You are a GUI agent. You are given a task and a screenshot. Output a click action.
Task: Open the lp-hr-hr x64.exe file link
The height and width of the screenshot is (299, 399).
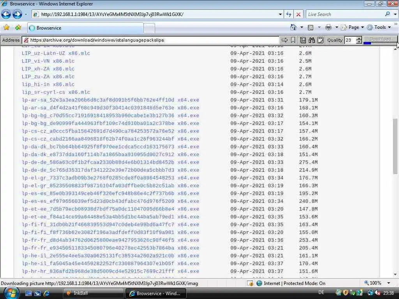coord(110,271)
